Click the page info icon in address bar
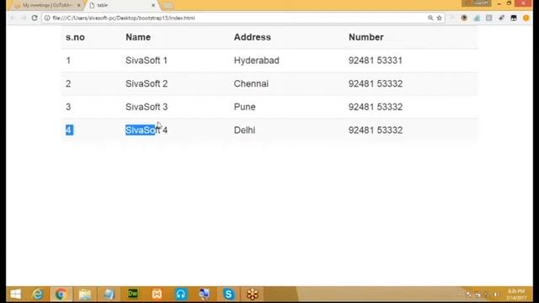Image resolution: width=539 pixels, height=303 pixels. [x=47, y=18]
